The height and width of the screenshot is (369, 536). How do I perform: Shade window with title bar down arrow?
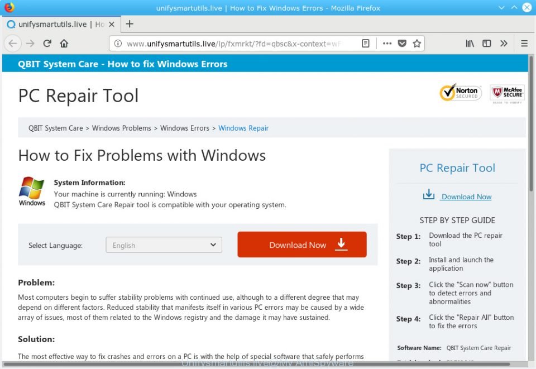point(501,7)
